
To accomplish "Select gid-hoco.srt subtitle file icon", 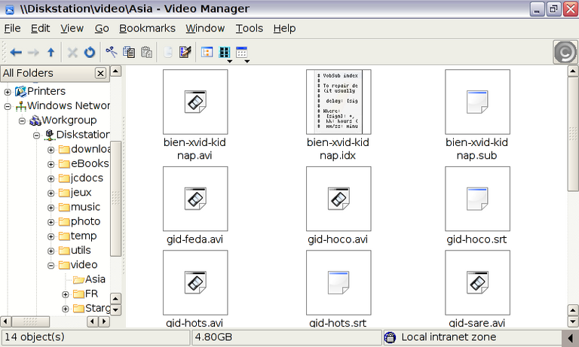I will (477, 199).
